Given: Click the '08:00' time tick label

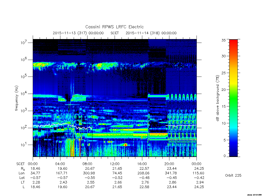Looking at the screenshot, I should (x=87, y=164).
